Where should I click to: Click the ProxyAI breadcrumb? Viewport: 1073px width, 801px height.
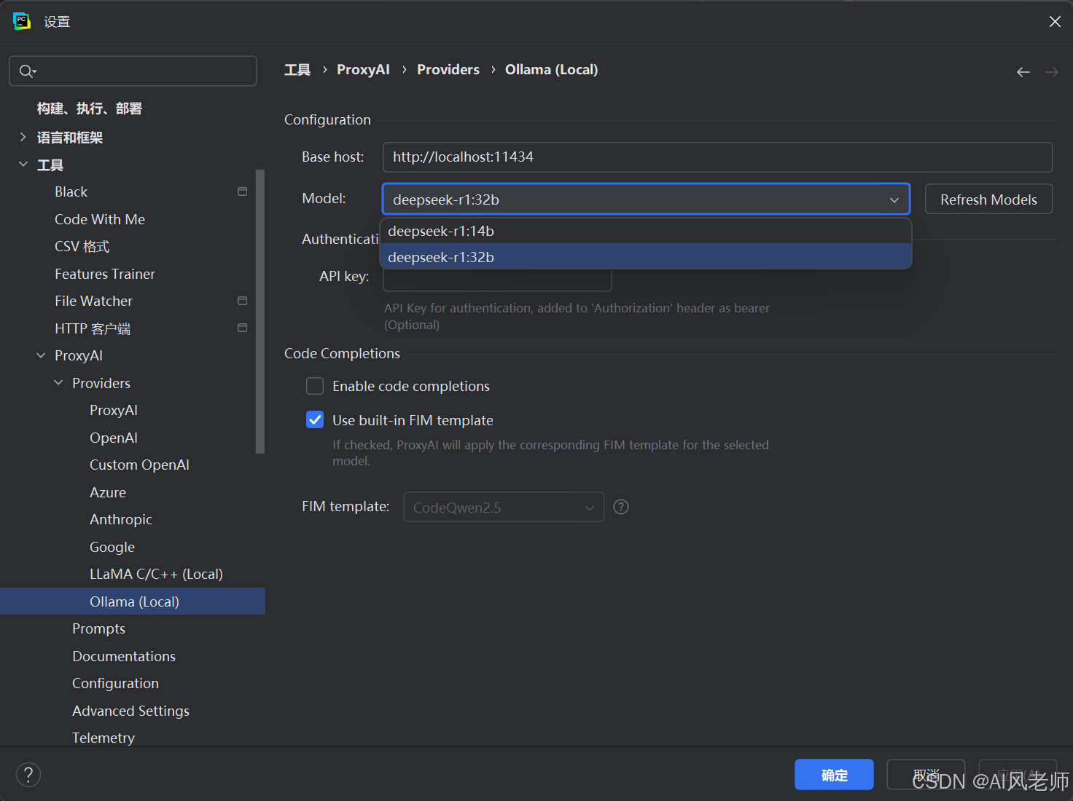pos(363,70)
